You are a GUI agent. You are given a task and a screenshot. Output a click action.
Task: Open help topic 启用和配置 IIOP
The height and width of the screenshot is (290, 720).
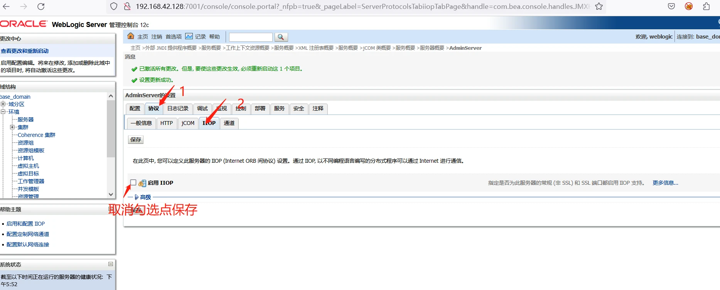point(25,224)
